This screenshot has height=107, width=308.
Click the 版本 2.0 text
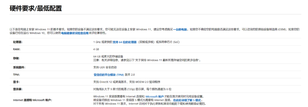(130, 75)
